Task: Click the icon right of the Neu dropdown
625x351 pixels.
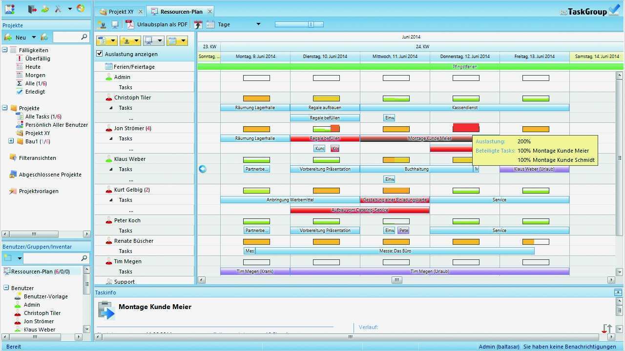Action: coord(44,37)
